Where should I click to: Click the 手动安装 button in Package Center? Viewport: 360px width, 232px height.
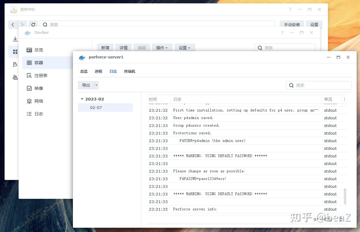pyautogui.click(x=291, y=25)
